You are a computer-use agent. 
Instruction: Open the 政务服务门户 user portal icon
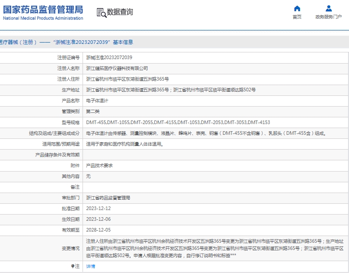328,9
